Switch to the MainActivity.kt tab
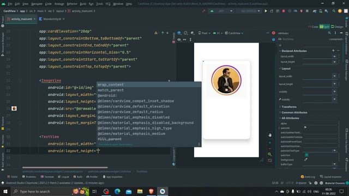This screenshot has width=349, height=196. [x=52, y=19]
